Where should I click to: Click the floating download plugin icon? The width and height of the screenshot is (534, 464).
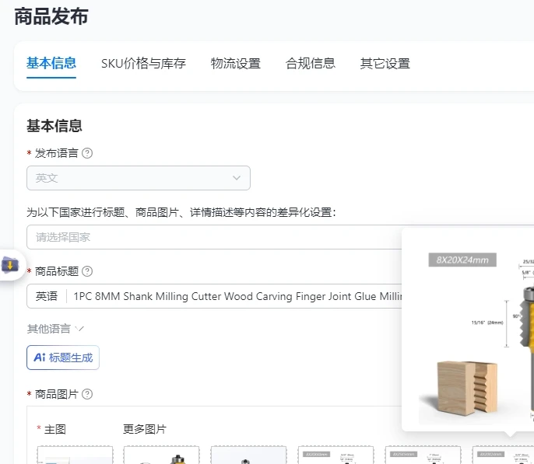[10, 265]
